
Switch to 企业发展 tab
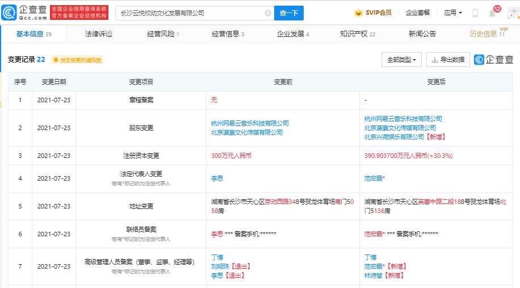click(293, 34)
